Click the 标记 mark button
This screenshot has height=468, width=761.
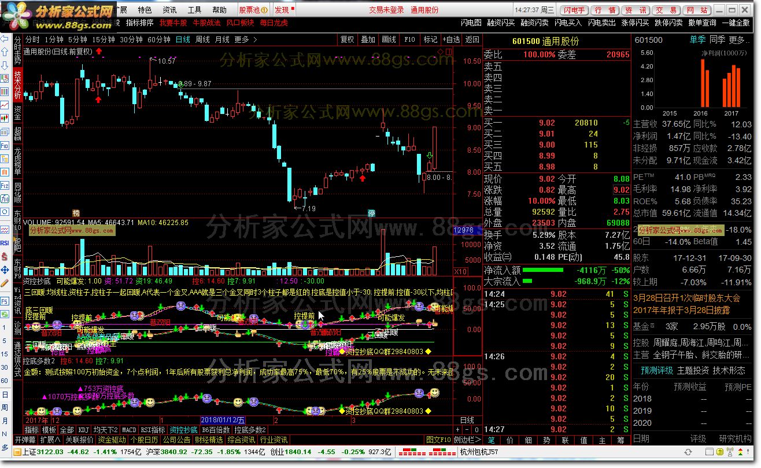430,39
